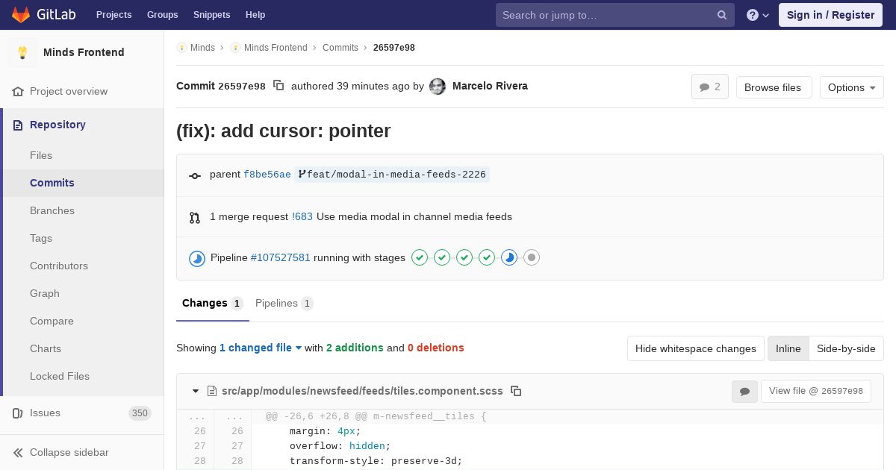Image resolution: width=896 pixels, height=470 pixels.
Task: Click the last pending pipeline stage icon
Action: coord(532,258)
